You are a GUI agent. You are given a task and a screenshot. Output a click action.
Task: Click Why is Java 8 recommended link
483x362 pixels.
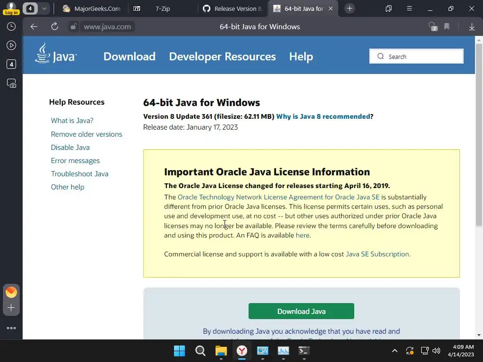click(x=323, y=117)
